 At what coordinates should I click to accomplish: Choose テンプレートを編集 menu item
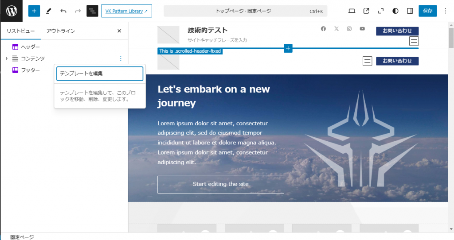[x=100, y=74]
